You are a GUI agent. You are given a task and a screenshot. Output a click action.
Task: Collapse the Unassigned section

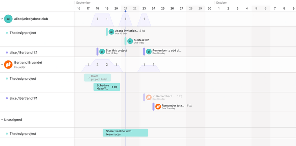tap(2, 120)
